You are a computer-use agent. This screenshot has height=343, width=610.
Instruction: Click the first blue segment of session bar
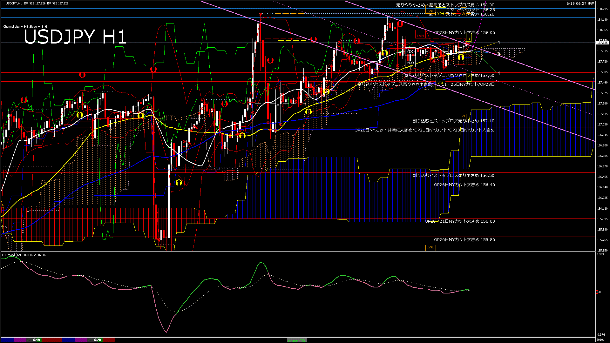click(x=7, y=340)
